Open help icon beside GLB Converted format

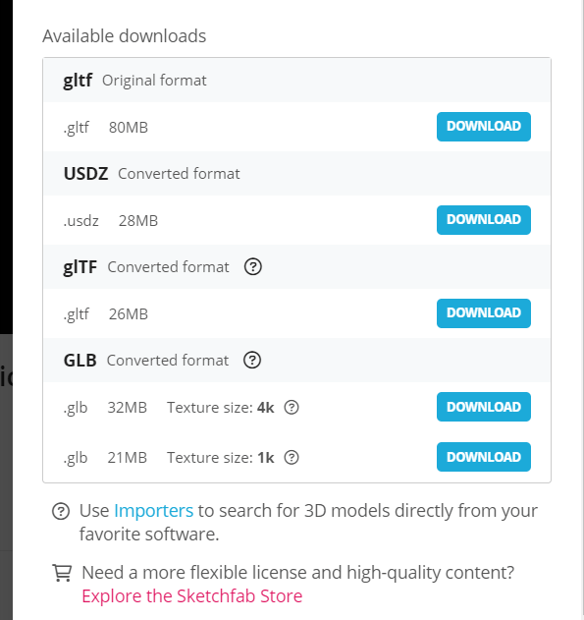[x=252, y=361]
